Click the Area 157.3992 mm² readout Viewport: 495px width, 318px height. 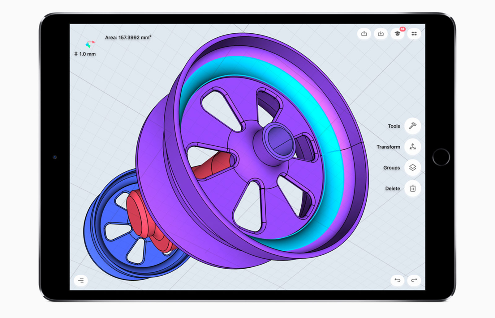pyautogui.click(x=128, y=37)
